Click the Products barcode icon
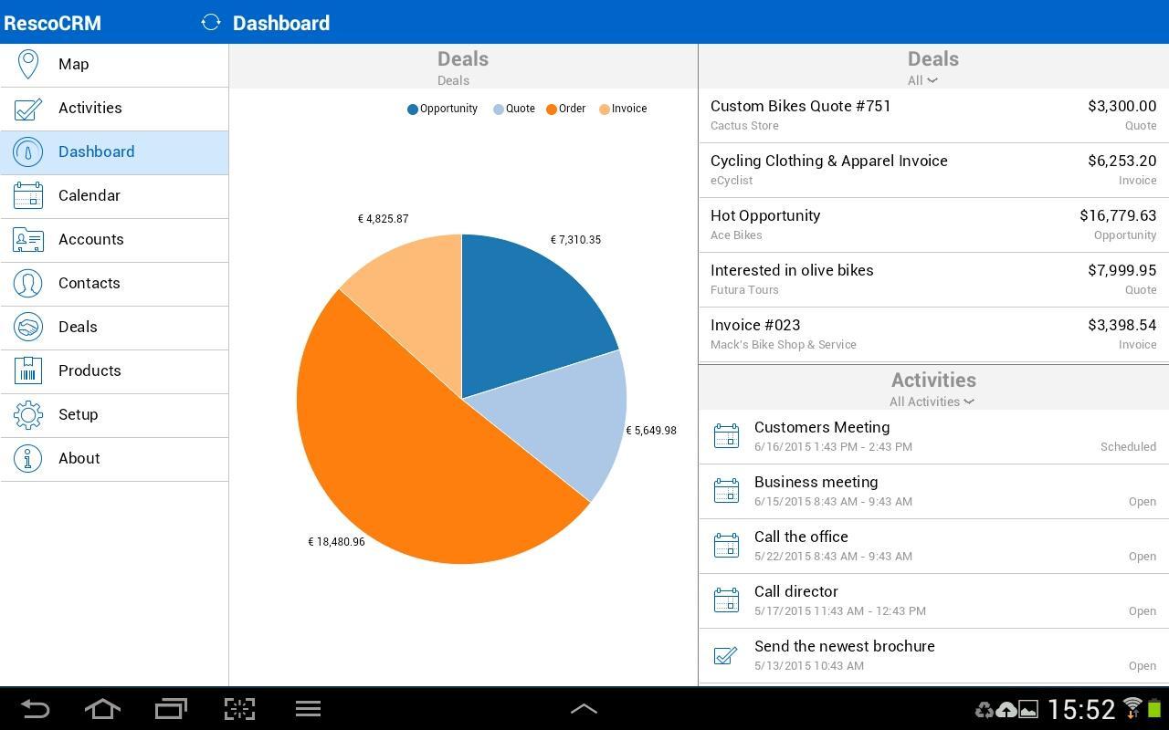The image size is (1169, 730). 27,370
